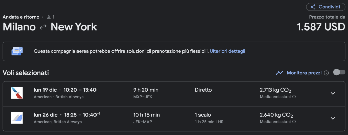348x135 pixels.
Task: Click the 1.587 USD total price
Action: point(321,27)
